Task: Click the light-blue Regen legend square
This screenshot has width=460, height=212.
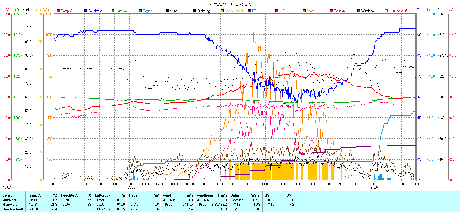Action: (x=140, y=11)
